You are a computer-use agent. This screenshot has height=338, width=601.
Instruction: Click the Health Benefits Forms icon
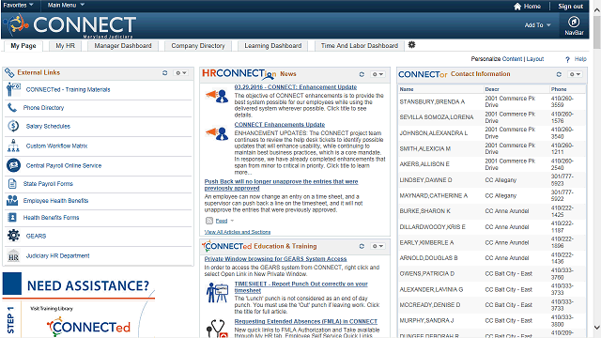pyautogui.click(x=12, y=217)
